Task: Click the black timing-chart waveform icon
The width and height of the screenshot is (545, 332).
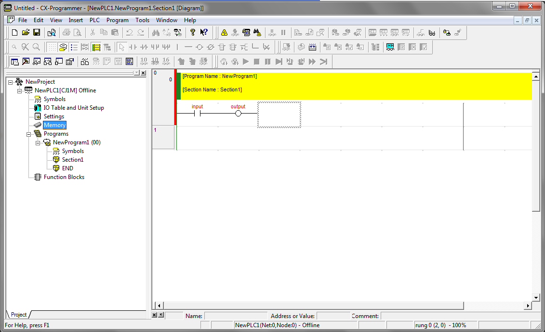Action: [x=432, y=33]
